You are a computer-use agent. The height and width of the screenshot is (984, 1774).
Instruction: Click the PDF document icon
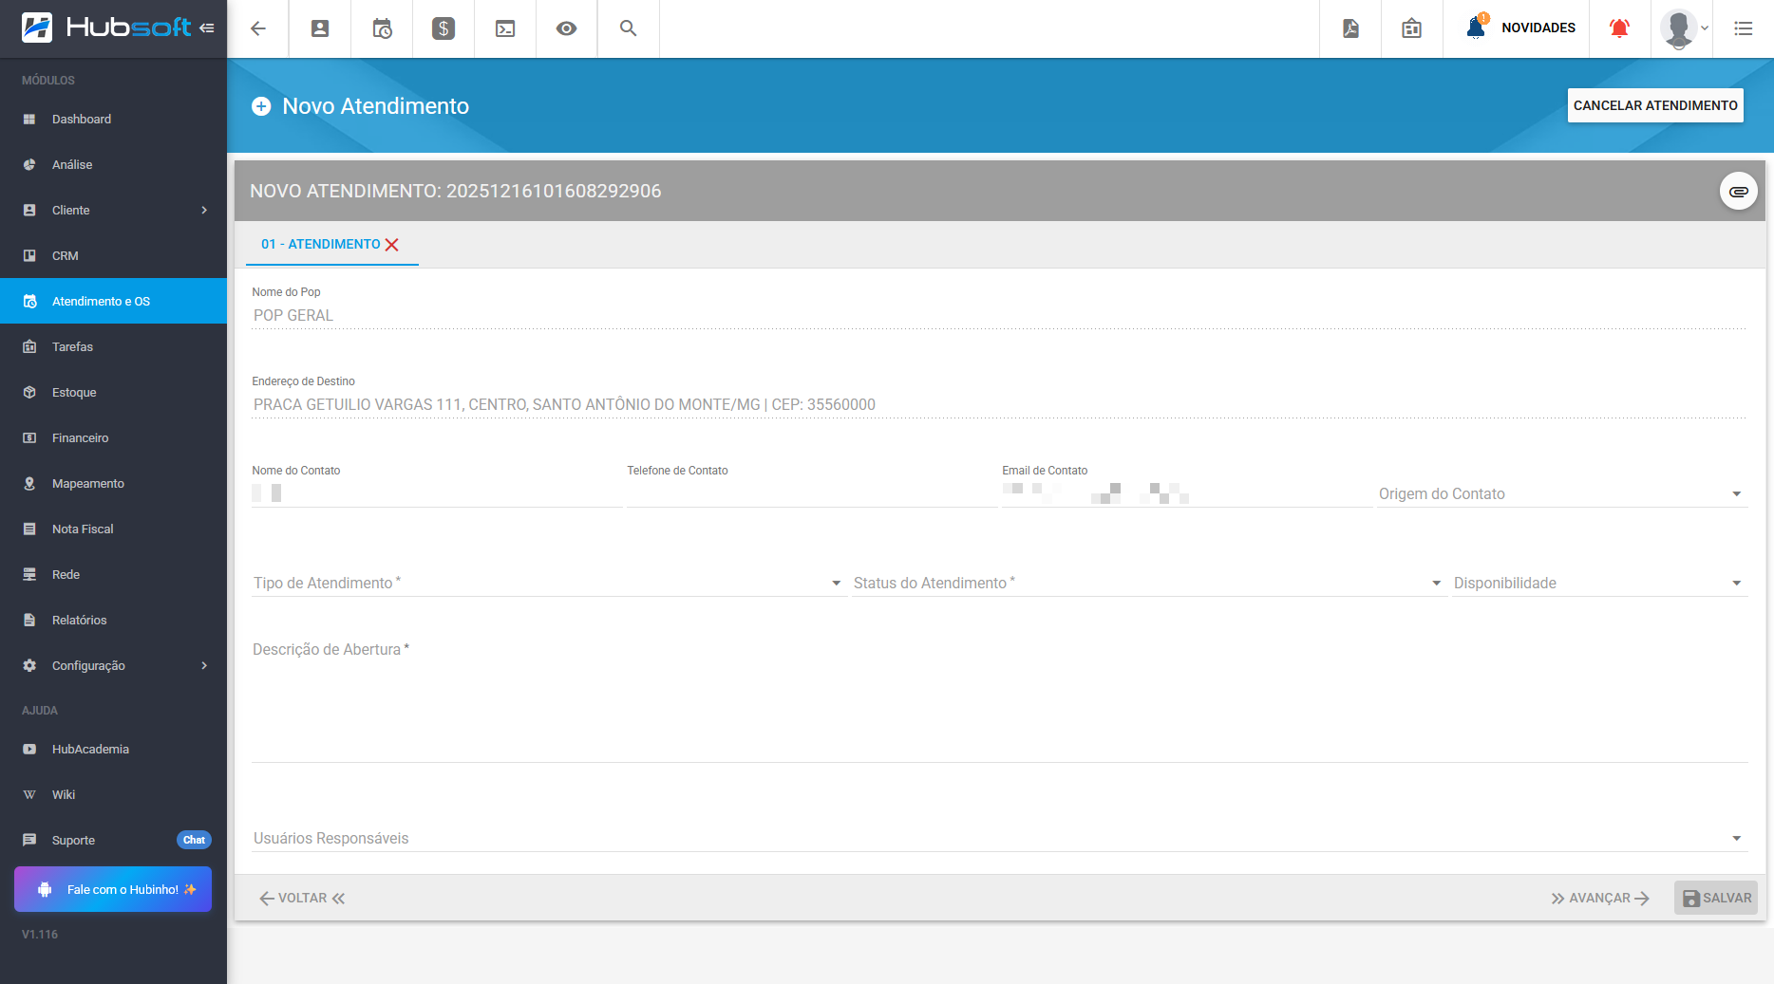1350,28
